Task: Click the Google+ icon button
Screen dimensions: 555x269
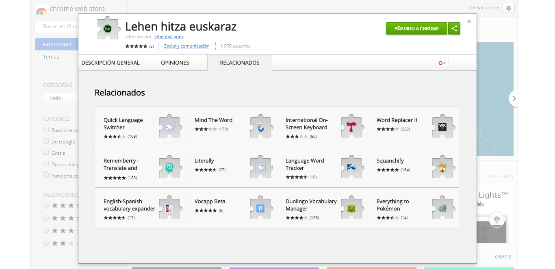Action: [x=442, y=63]
